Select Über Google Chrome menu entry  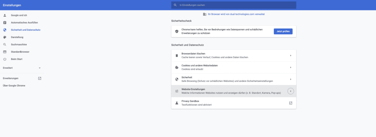click(14, 85)
